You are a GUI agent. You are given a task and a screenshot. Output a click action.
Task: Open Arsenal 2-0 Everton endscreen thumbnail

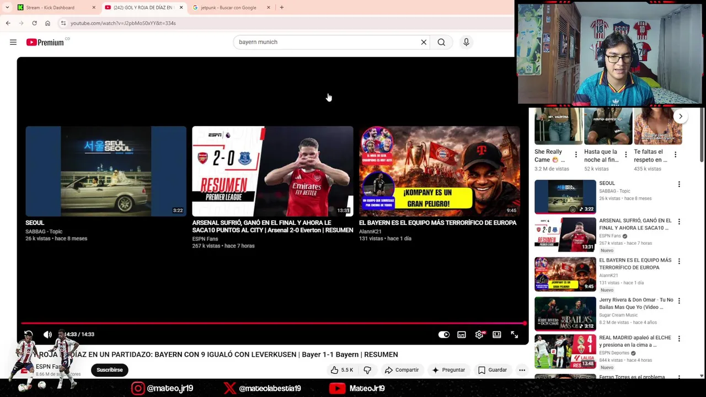pyautogui.click(x=272, y=171)
